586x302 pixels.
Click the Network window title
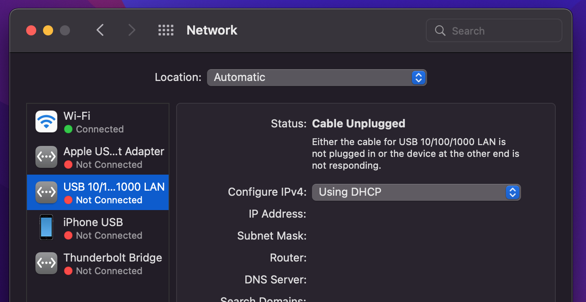point(212,30)
